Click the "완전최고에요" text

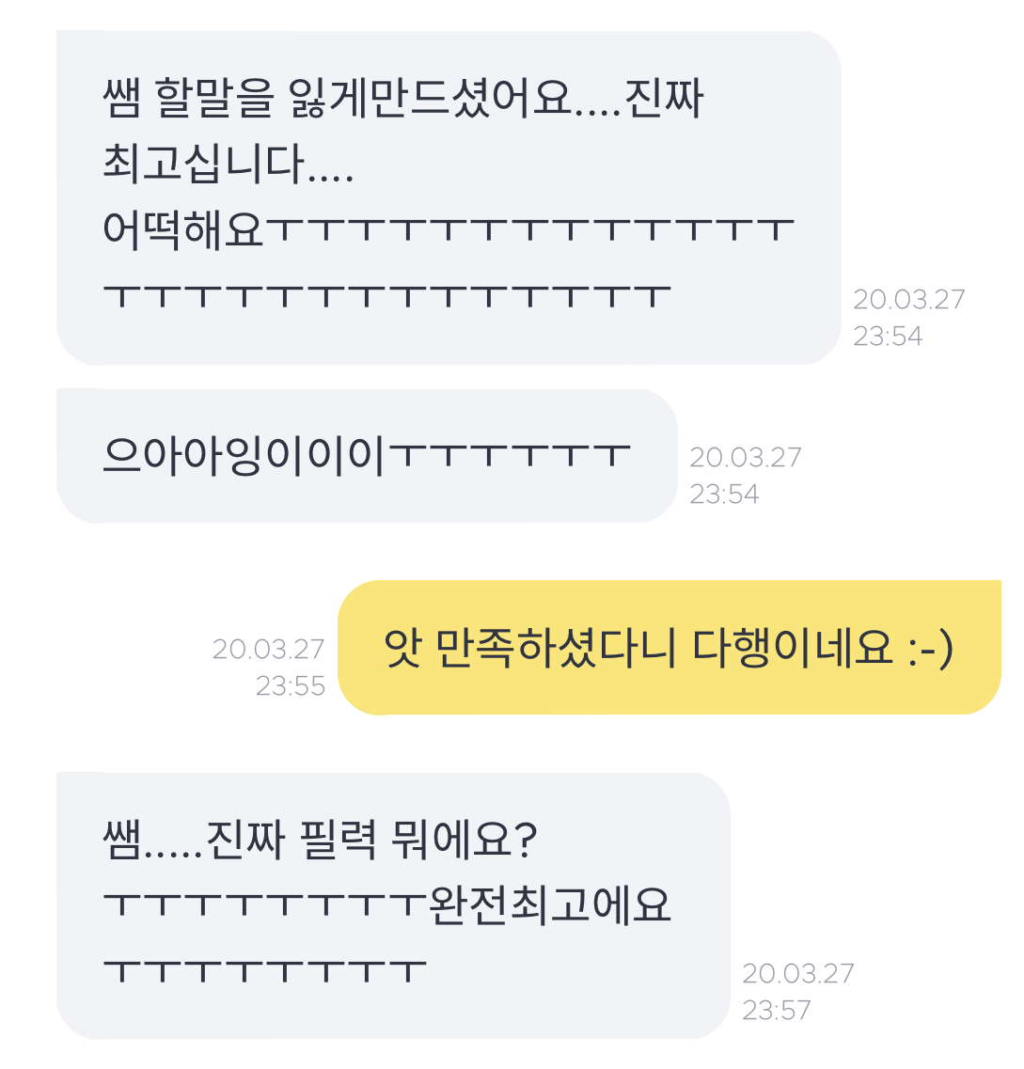coord(549,905)
